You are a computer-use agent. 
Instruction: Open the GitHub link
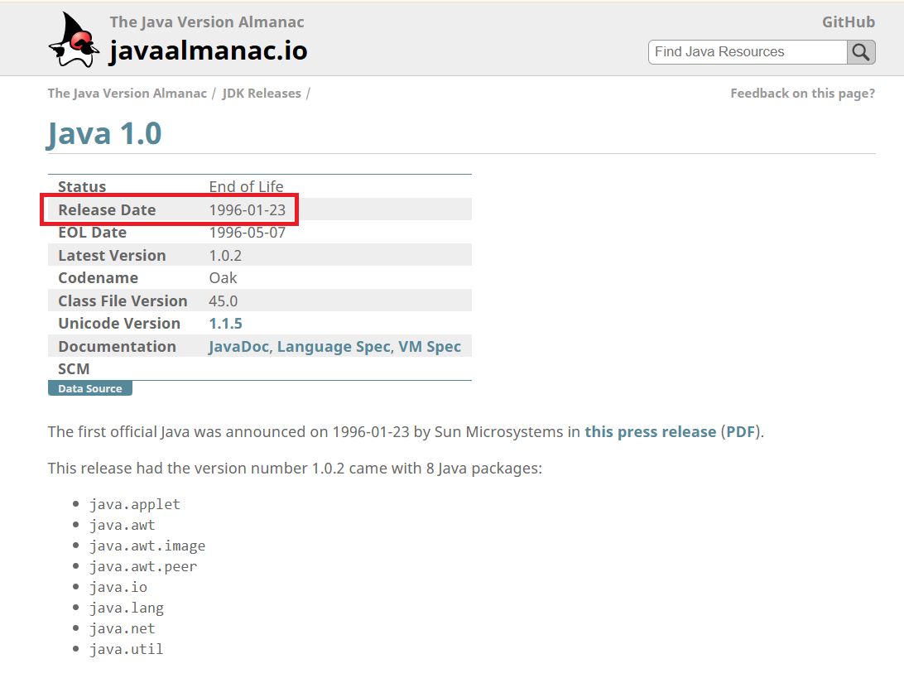(x=848, y=22)
